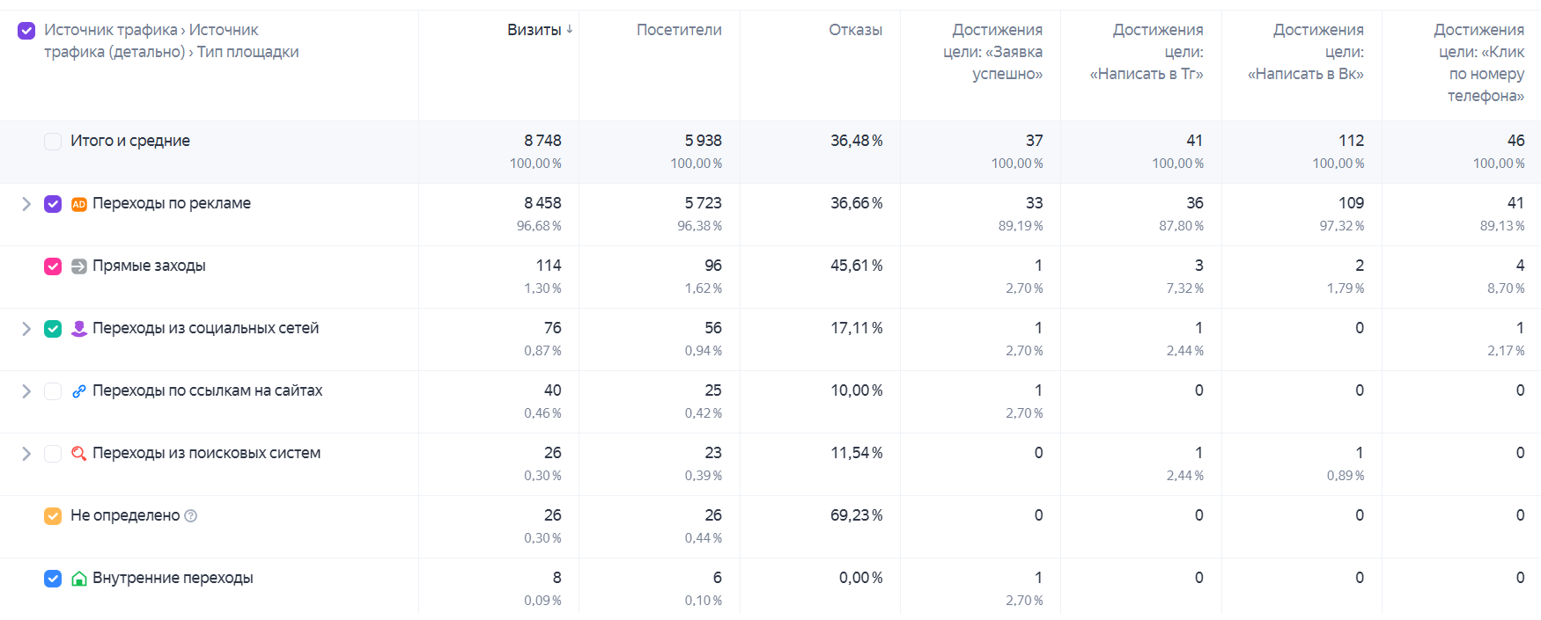The width and height of the screenshot is (1541, 620).
Task: Click the purple person icon for social networks
Action: 79,329
